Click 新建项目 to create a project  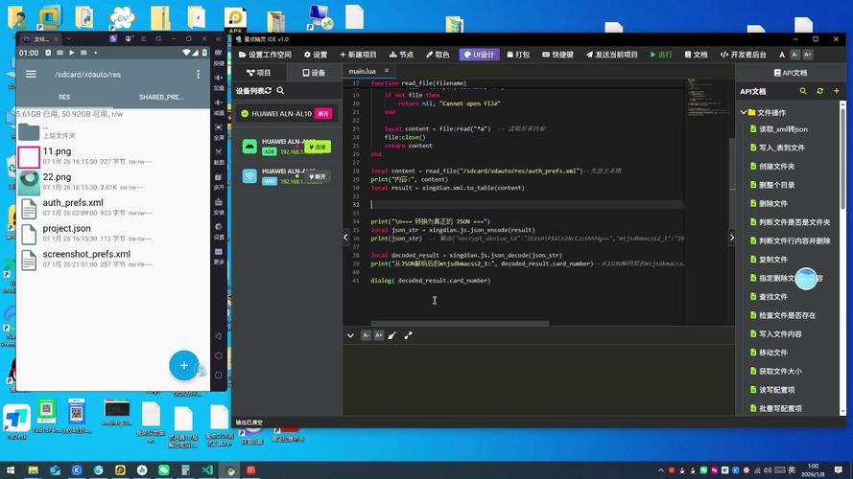[358, 55]
